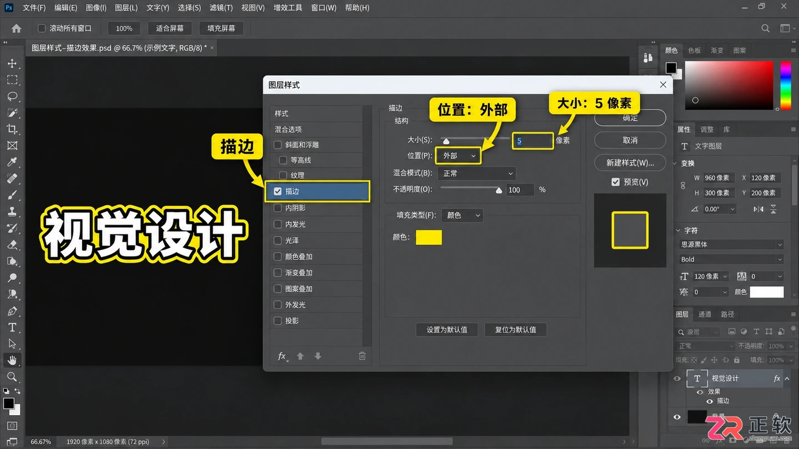Hide the 视觉设计 text layer
Image resolution: width=799 pixels, height=449 pixels.
pos(677,379)
